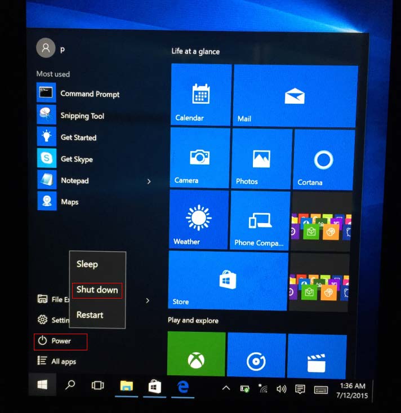The width and height of the screenshot is (401, 413).
Task: Open the Store tile
Action: tap(228, 281)
